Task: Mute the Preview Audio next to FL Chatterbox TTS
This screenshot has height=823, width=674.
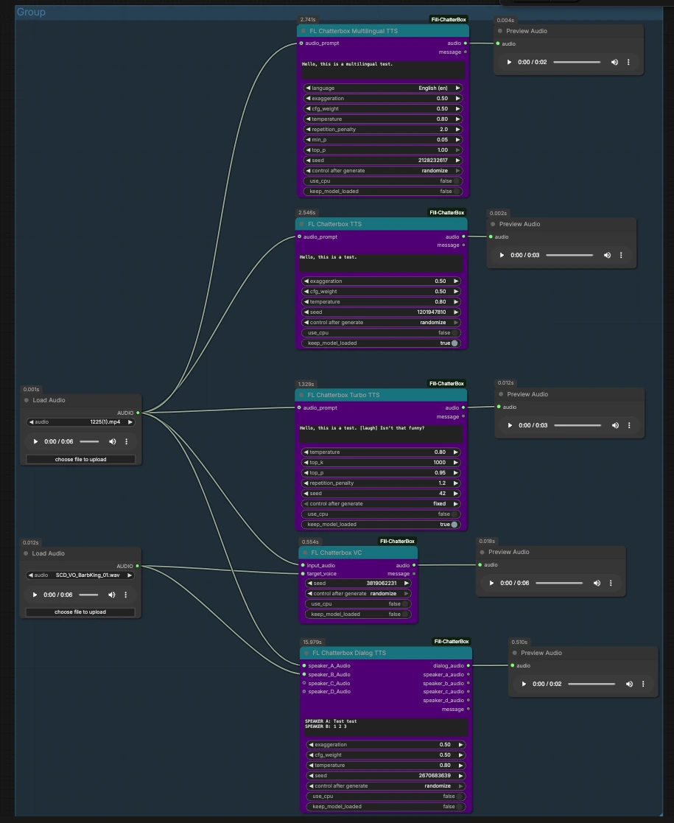Action: [607, 255]
